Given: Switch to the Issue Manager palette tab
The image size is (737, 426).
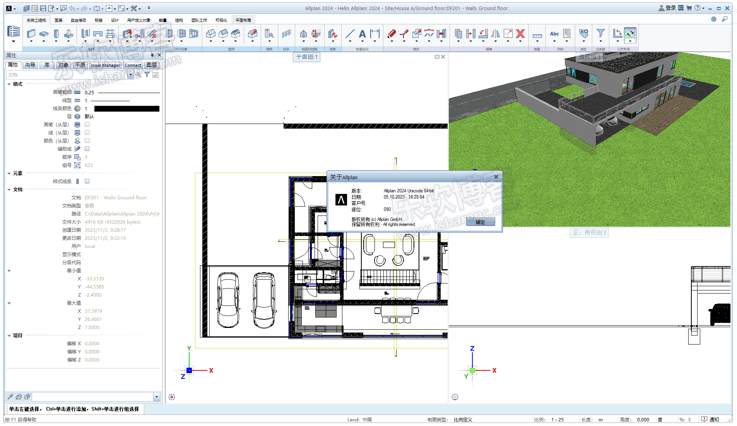Looking at the screenshot, I should 105,65.
